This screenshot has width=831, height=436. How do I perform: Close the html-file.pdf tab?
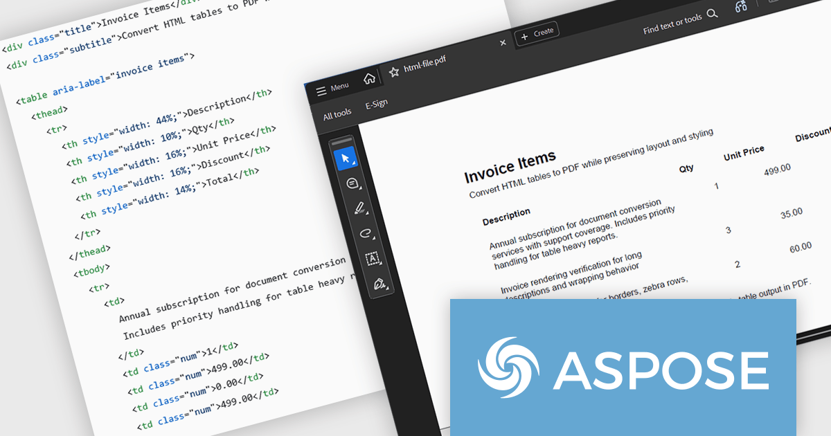(x=503, y=43)
